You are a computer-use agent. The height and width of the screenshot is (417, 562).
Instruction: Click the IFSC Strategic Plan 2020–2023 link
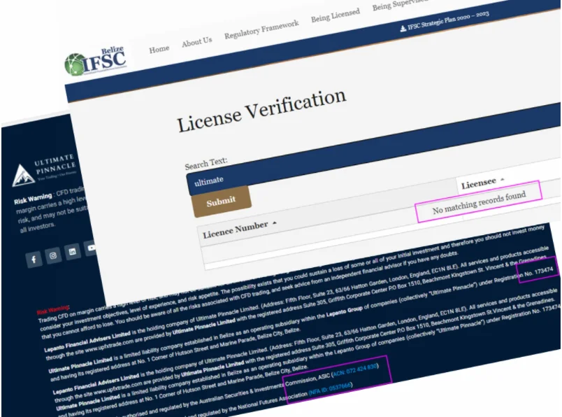(x=448, y=20)
